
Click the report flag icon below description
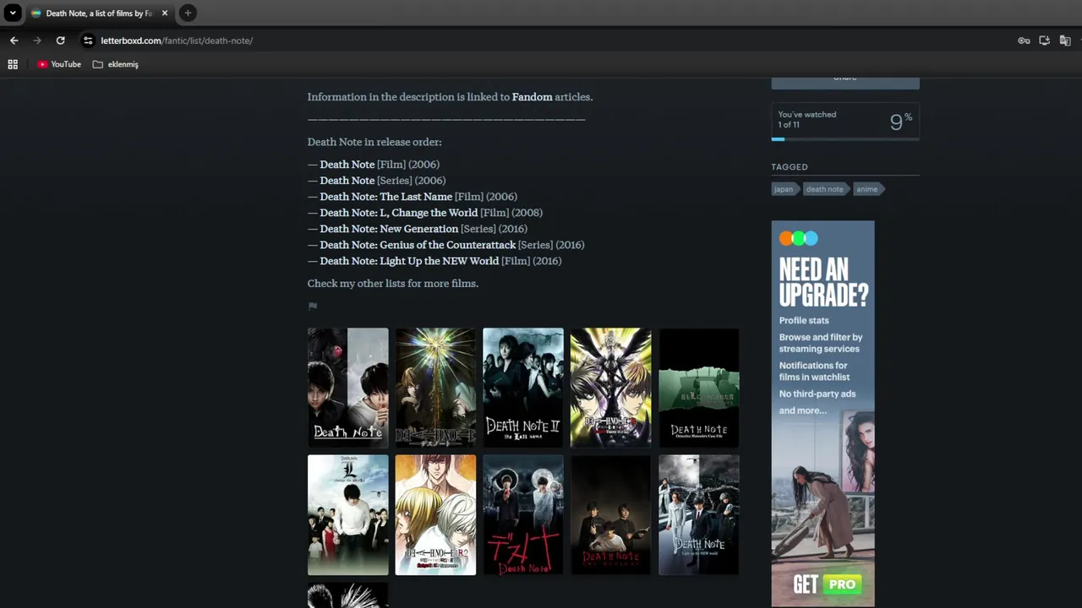[313, 306]
